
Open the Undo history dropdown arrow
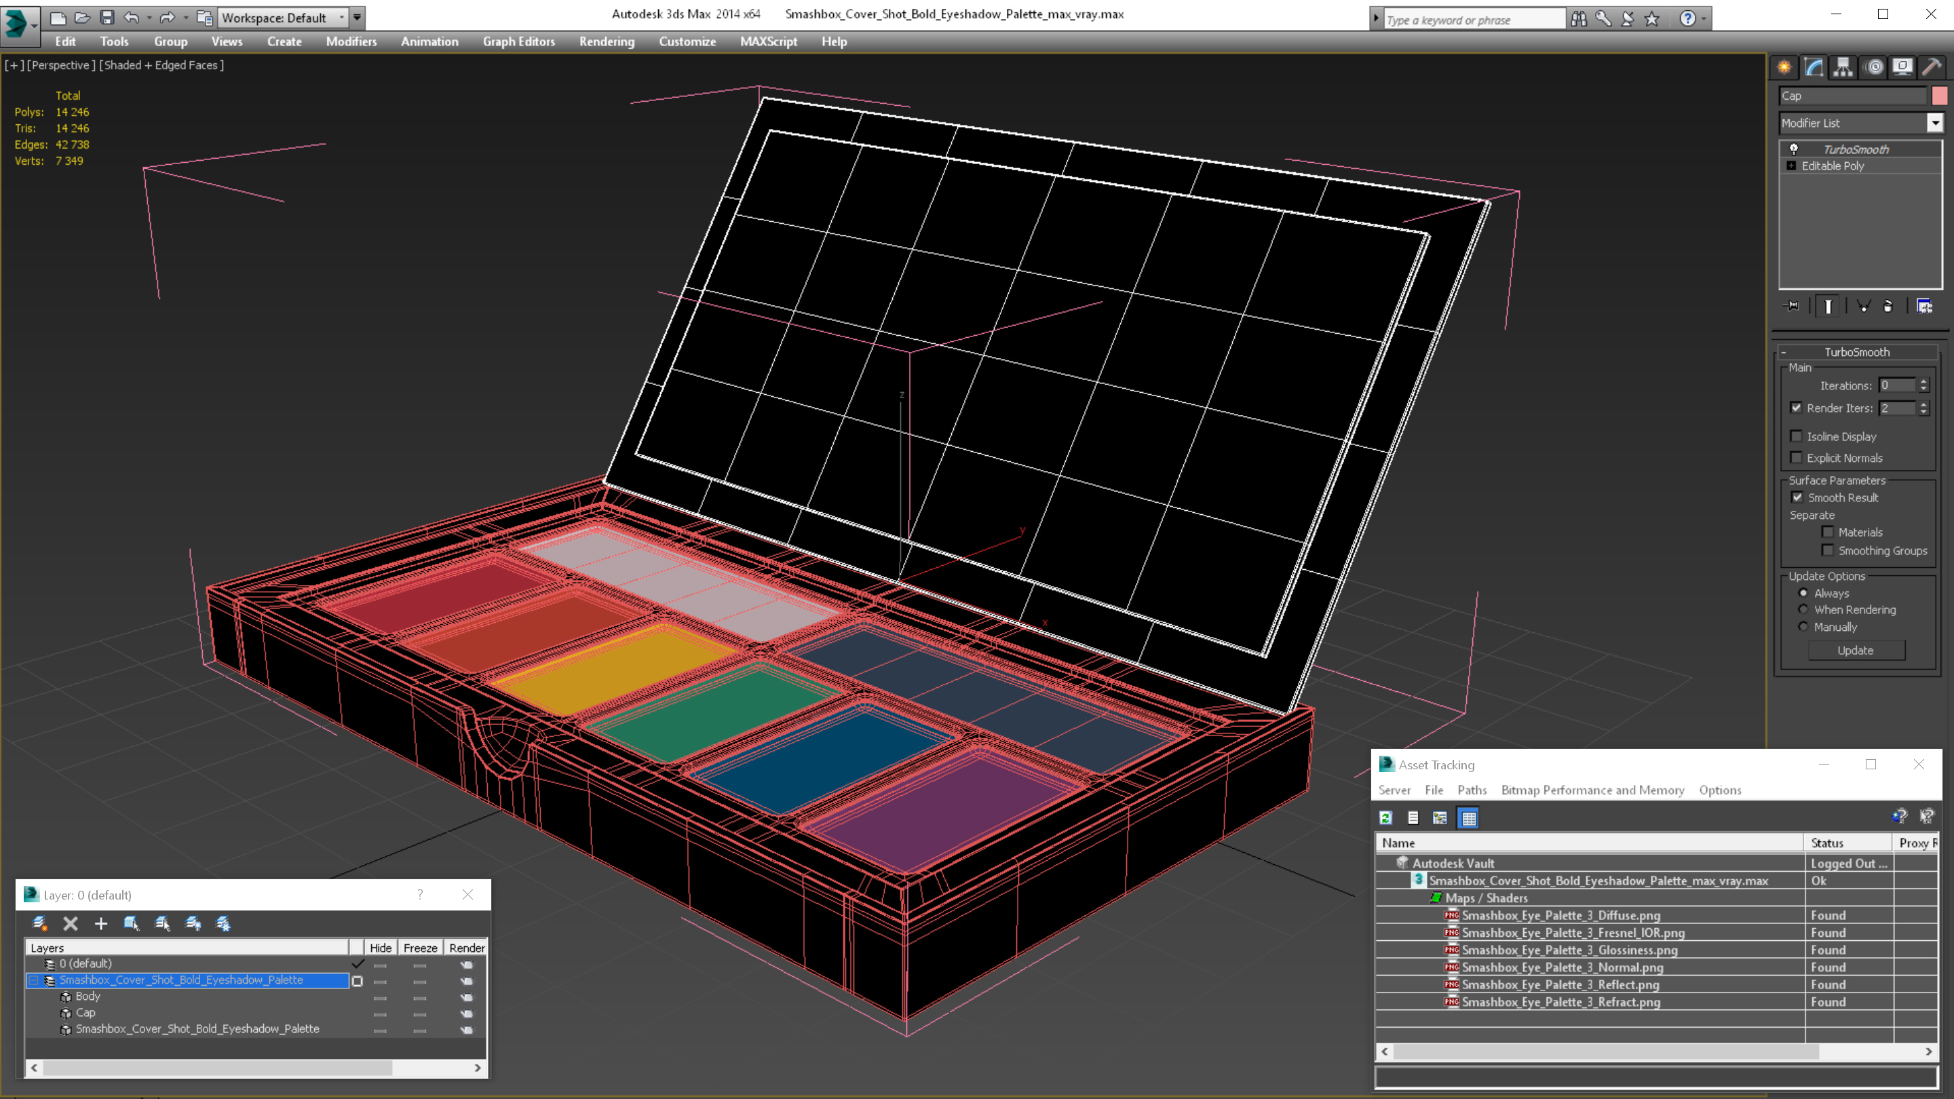149,18
